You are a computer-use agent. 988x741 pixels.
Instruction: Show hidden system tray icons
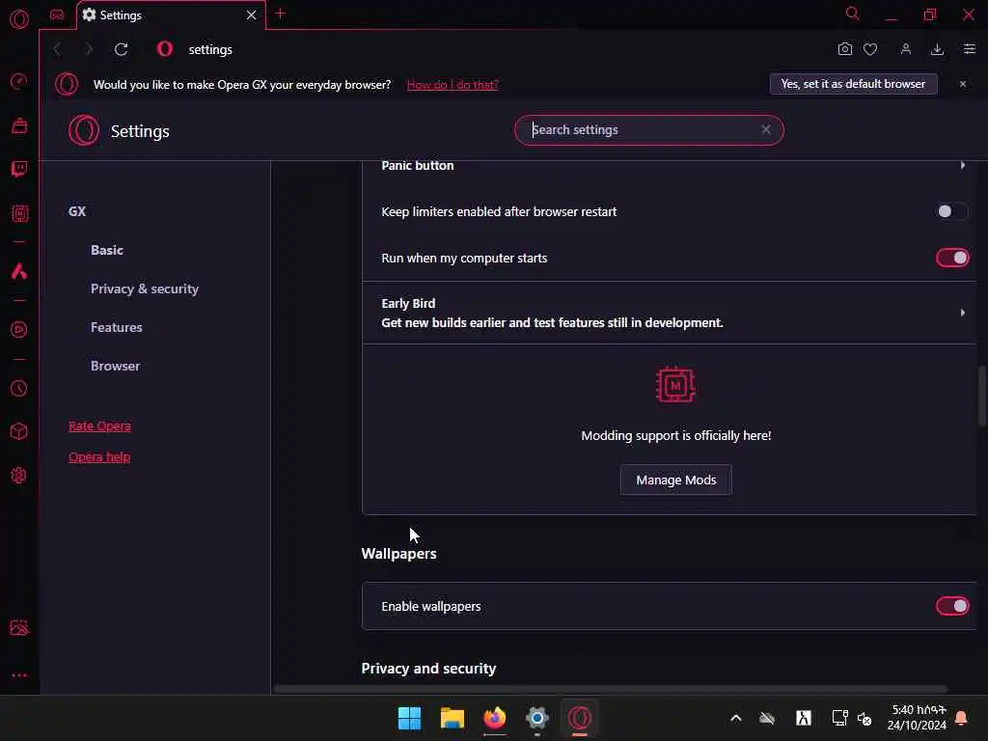point(735,718)
